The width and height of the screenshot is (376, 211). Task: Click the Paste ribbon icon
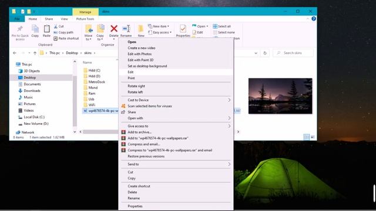coord(46,29)
